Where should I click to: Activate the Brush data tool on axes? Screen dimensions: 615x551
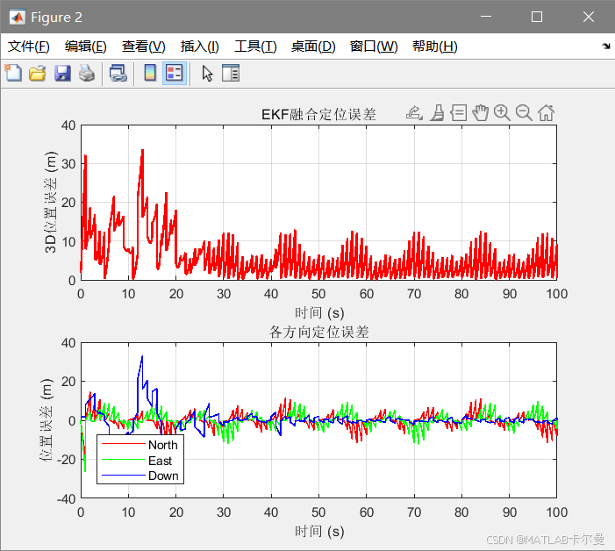point(437,113)
